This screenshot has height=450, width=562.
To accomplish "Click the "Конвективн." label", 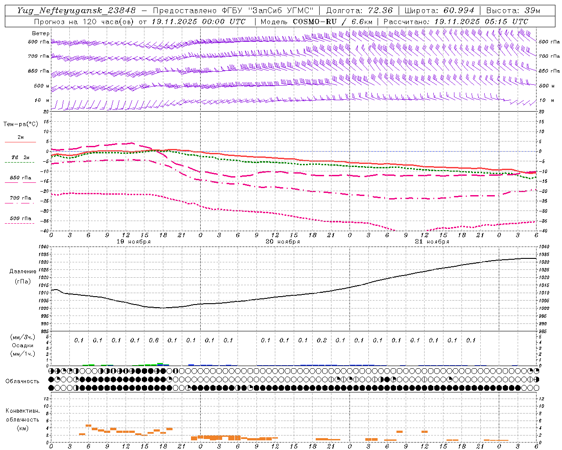I will coord(22,411).
